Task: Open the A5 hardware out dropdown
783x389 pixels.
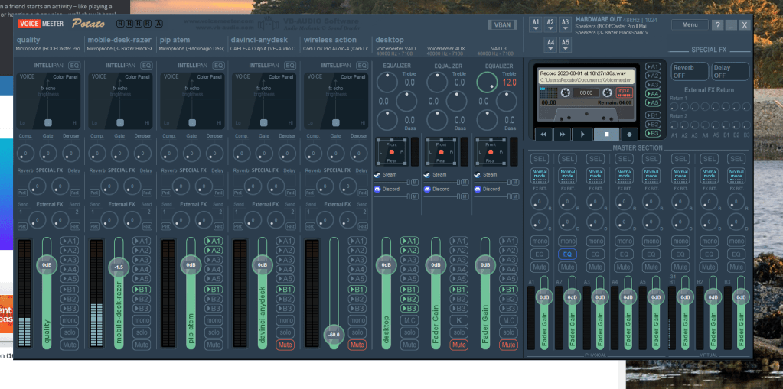Action: (566, 45)
